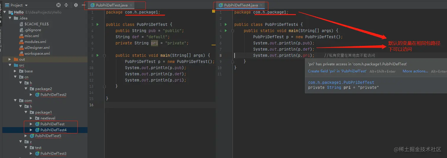Click the locate opened file crosshair icon
The width and height of the screenshot is (447, 158).
click(x=58, y=5)
